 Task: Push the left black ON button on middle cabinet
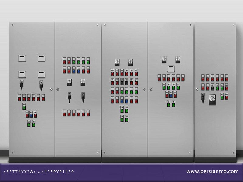click(122, 82)
